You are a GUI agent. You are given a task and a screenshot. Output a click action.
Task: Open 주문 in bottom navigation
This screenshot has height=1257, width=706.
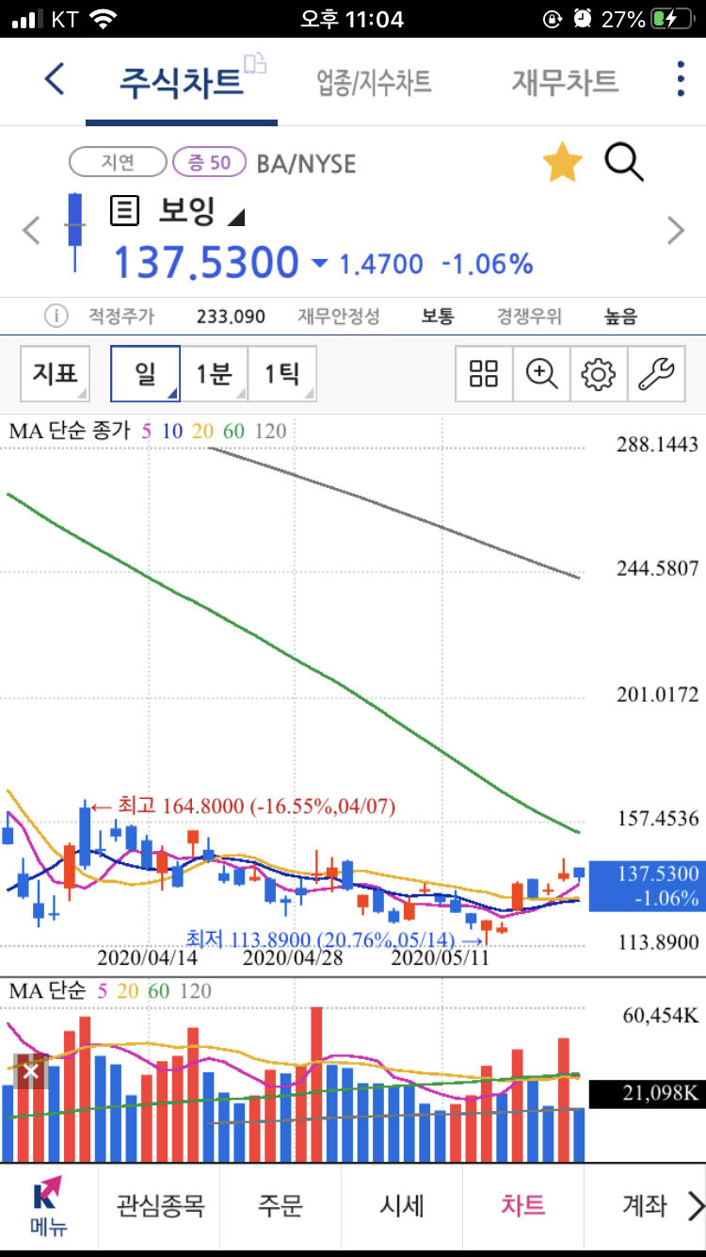point(281,1205)
